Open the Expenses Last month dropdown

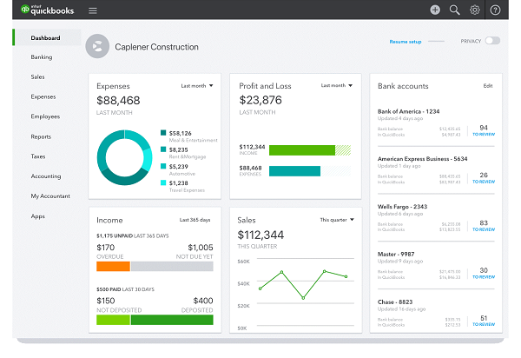197,86
